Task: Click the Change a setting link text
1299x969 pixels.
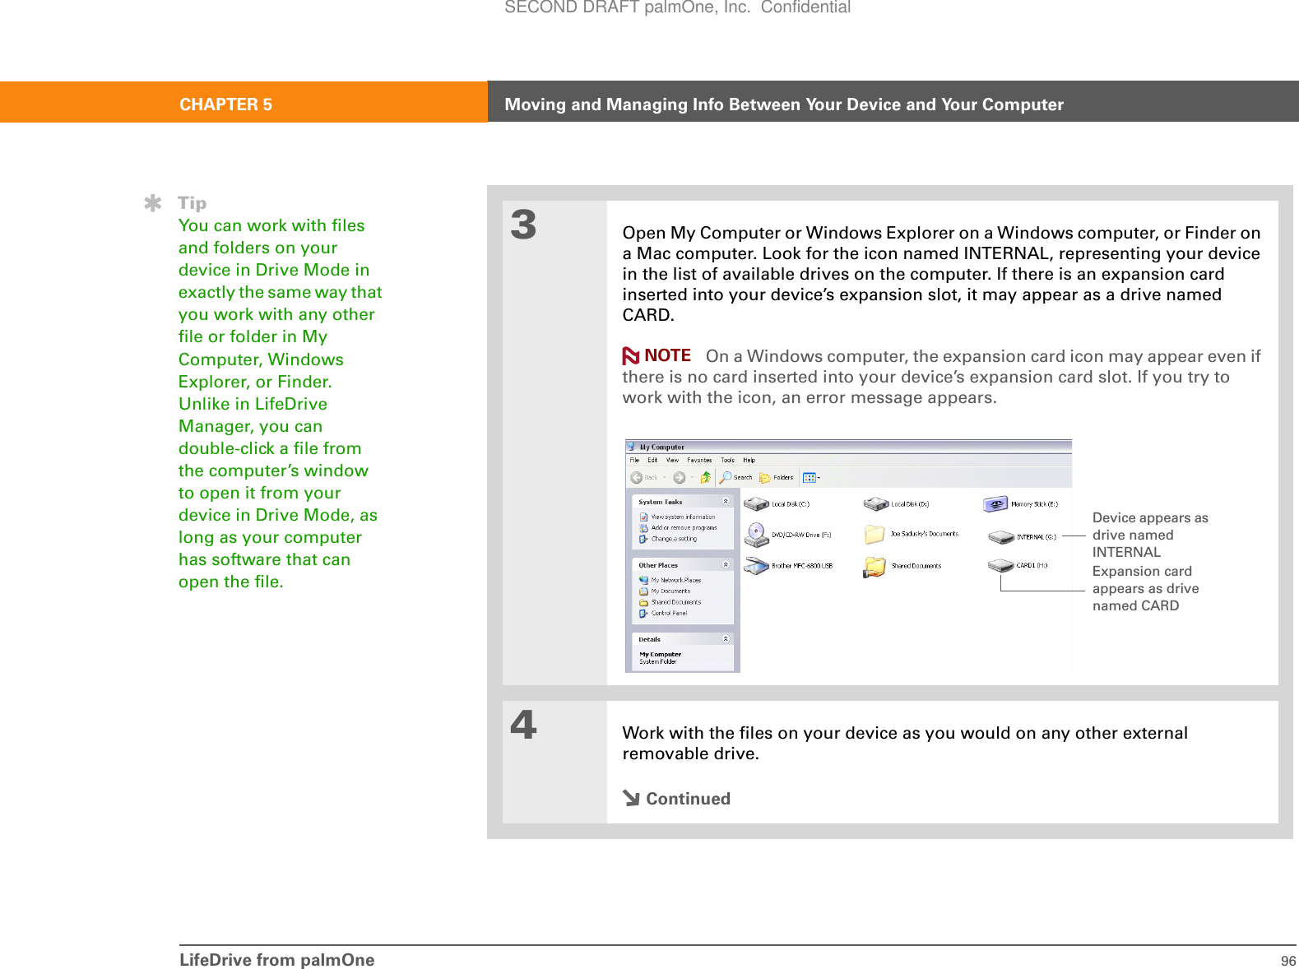Action: (x=675, y=539)
